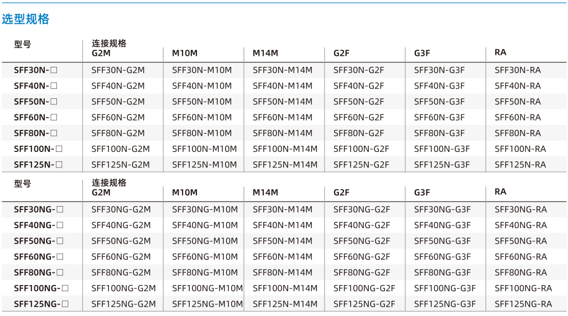Screen dimensions: 568x316
Task: Click the SFF50NG-G2F model cell
Action: pos(362,241)
